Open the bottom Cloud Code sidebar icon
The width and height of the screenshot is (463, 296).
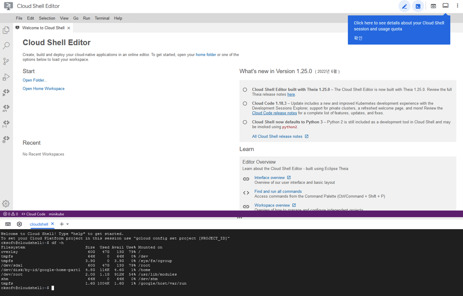[6, 139]
